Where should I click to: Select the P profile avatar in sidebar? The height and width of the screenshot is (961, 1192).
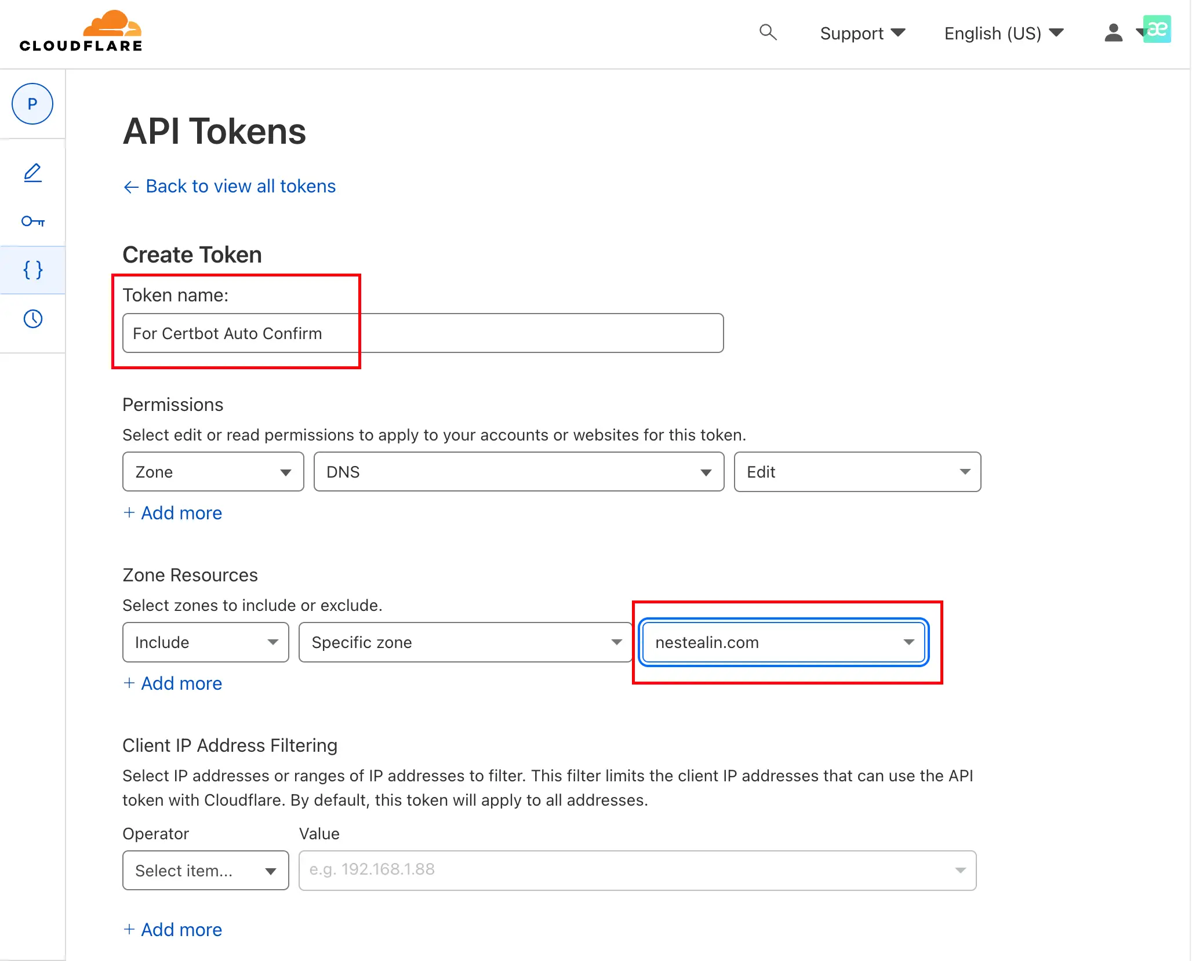[x=32, y=104]
